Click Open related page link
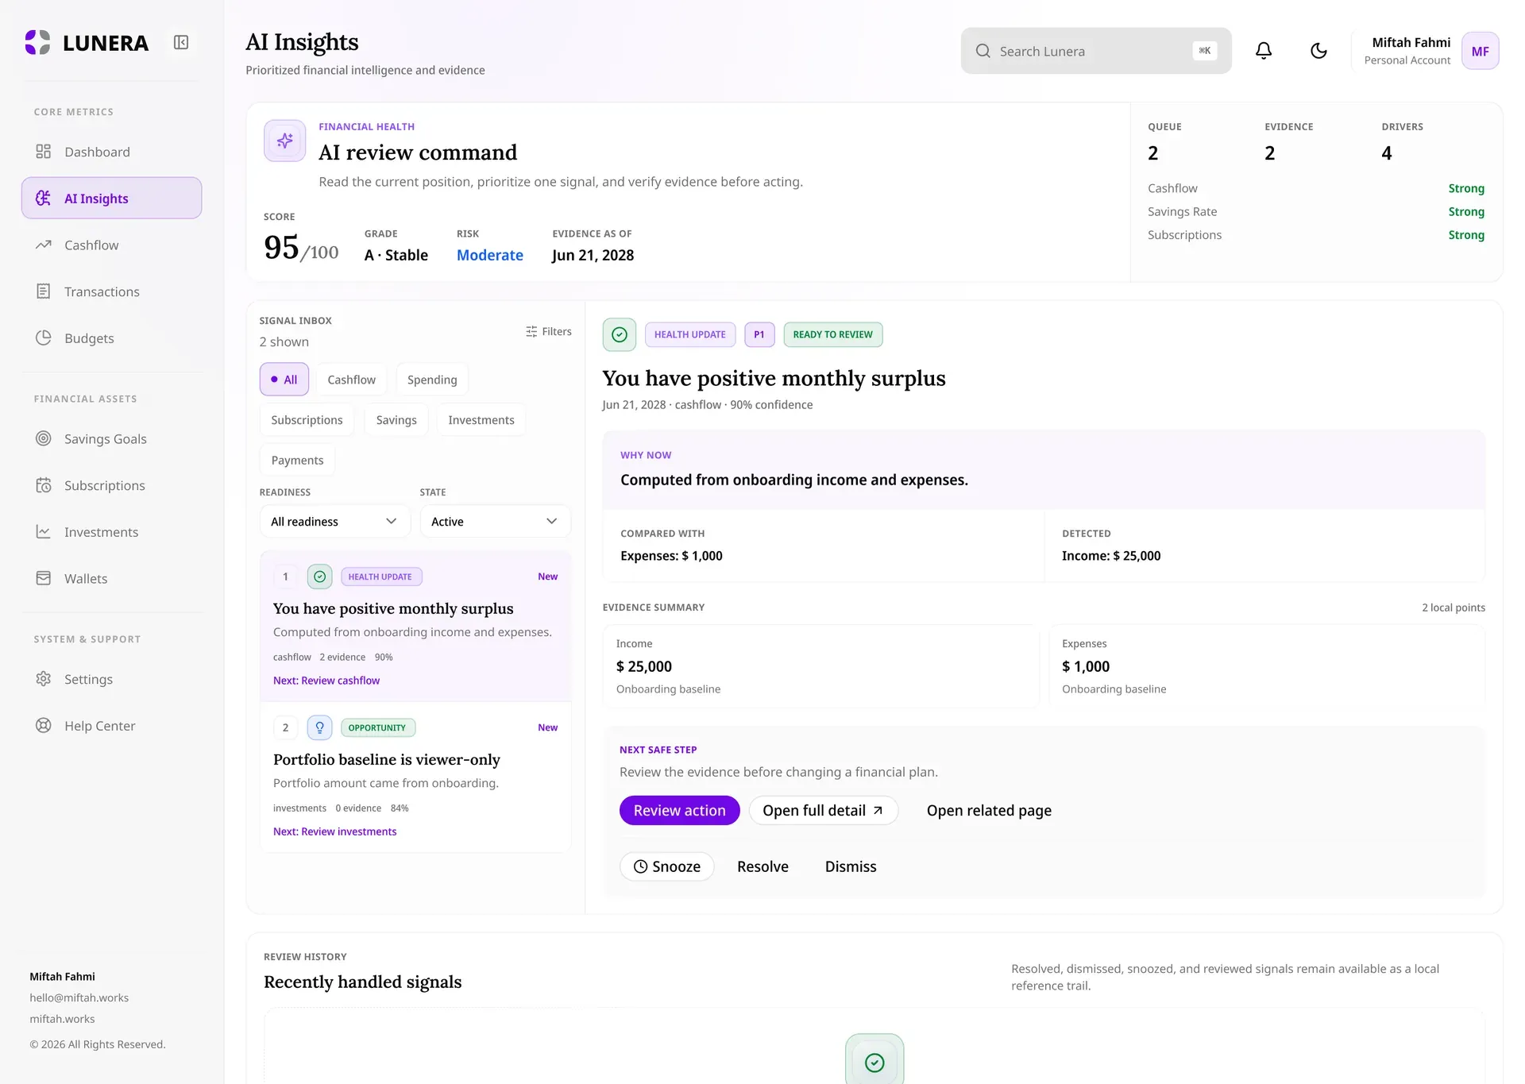Image resolution: width=1525 pixels, height=1084 pixels. click(x=989, y=810)
